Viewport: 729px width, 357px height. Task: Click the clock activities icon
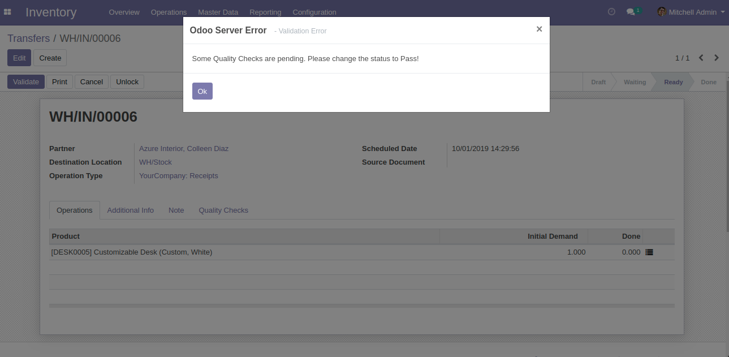[611, 12]
